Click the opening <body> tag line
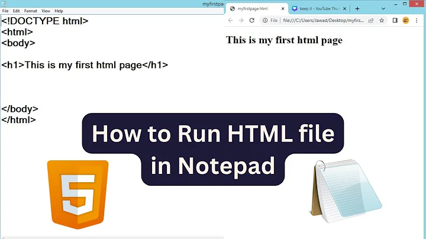426x239 pixels. pyautogui.click(x=18, y=43)
